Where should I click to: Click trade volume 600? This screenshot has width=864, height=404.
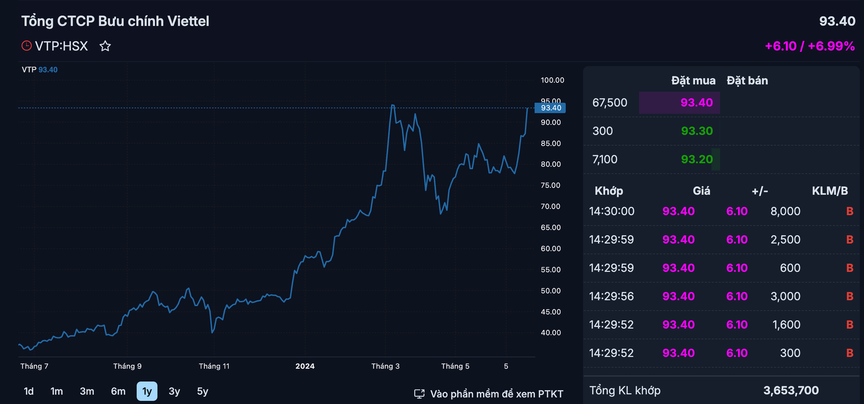[790, 268]
